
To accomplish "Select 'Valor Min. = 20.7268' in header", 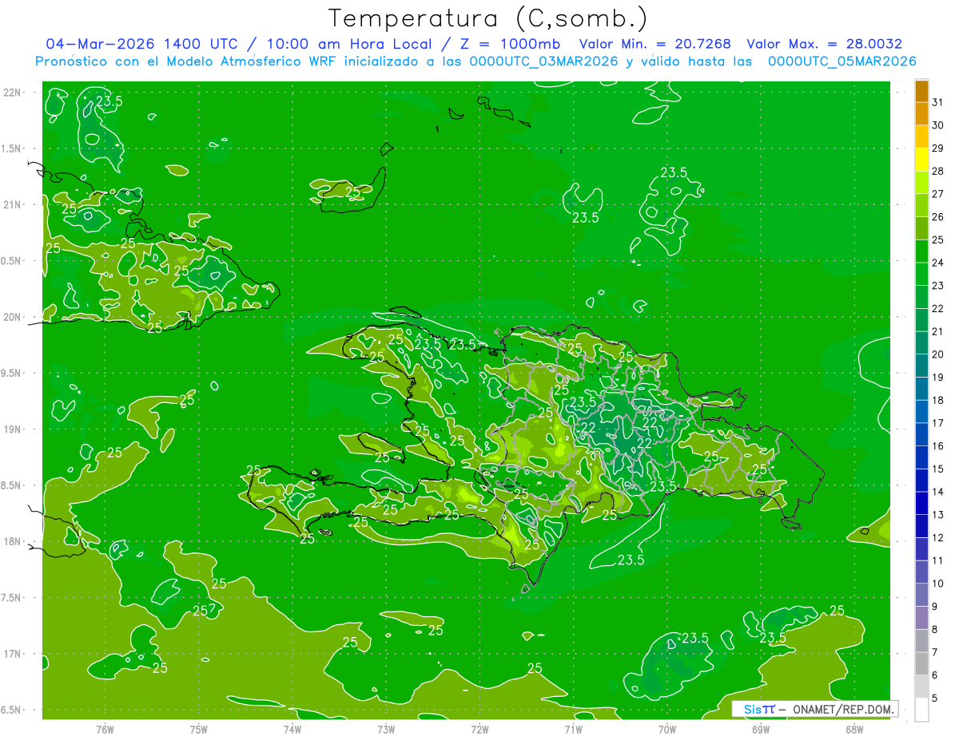I will coord(655,44).
